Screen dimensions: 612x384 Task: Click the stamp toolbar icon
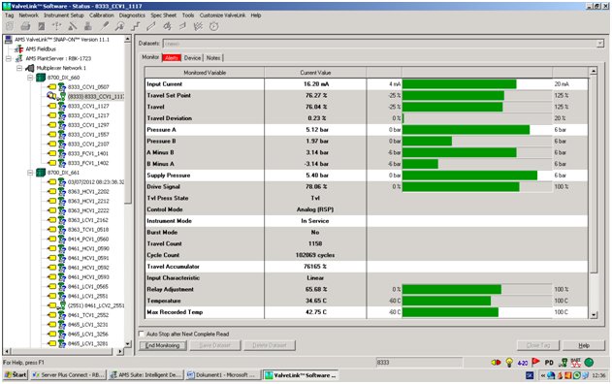tap(88, 26)
